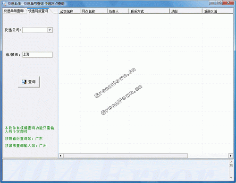
Task: Click the app icon in title bar
Action: click(4, 3)
